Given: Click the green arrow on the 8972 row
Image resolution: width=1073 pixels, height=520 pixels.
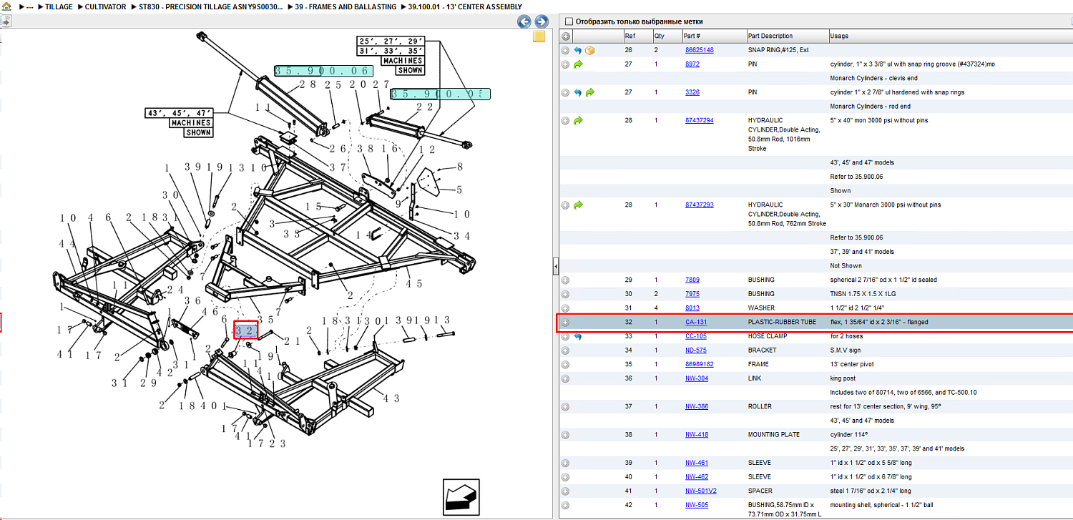Looking at the screenshot, I should [578, 64].
